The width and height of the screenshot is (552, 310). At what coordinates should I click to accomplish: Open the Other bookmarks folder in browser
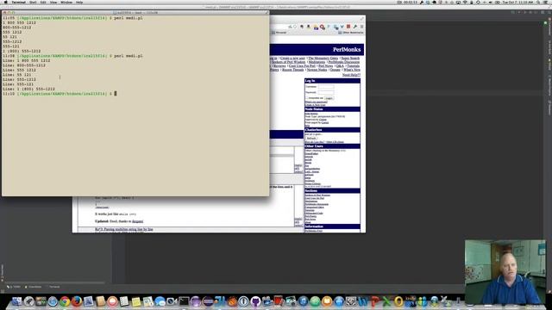(351, 33)
